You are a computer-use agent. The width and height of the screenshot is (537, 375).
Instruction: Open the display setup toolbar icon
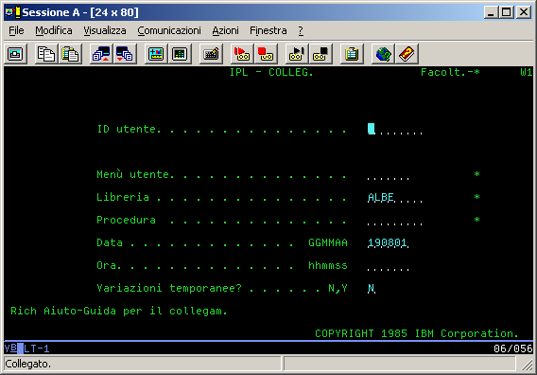(x=156, y=54)
